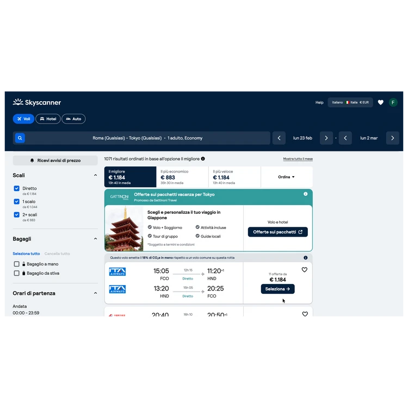The height and width of the screenshot is (408, 408).
Task: Click Ricevi avvisi di prezzo button
Action: pos(55,160)
